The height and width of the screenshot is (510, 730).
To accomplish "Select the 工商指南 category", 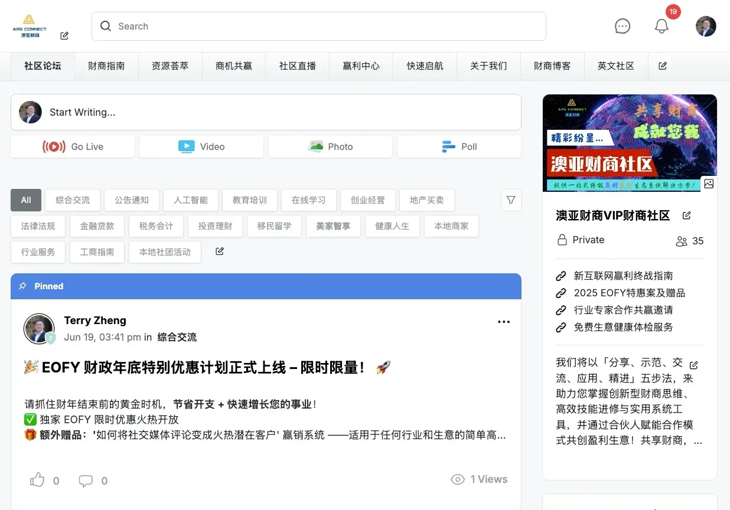I will click(97, 252).
